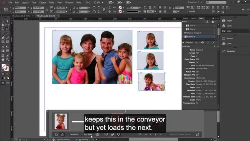Viewport: 250px width, 141px height.
Task: Show next link info arrow
Action: tap(218, 46)
